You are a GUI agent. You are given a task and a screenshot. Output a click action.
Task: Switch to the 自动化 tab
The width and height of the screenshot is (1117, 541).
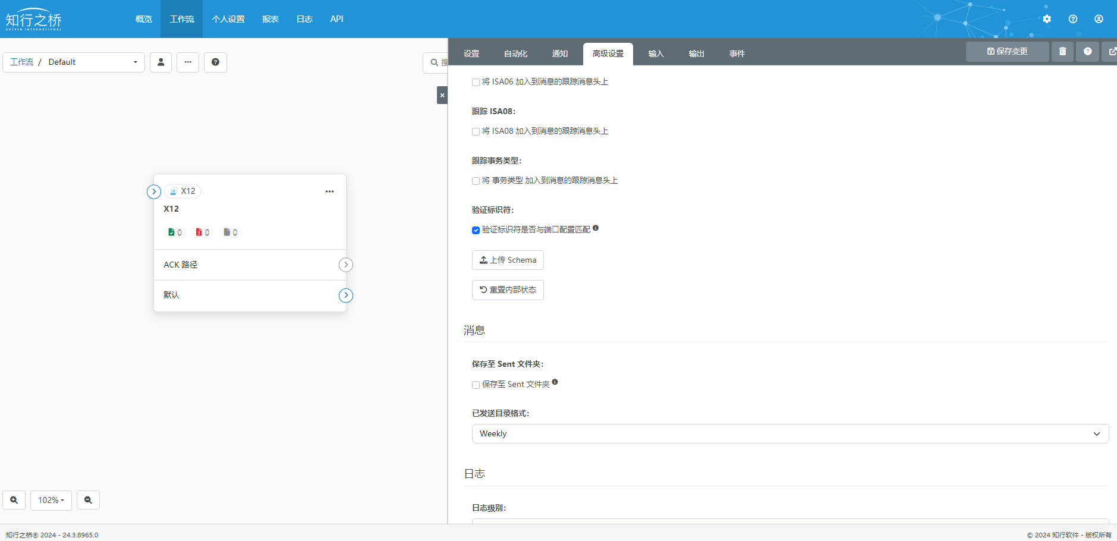[x=515, y=54]
